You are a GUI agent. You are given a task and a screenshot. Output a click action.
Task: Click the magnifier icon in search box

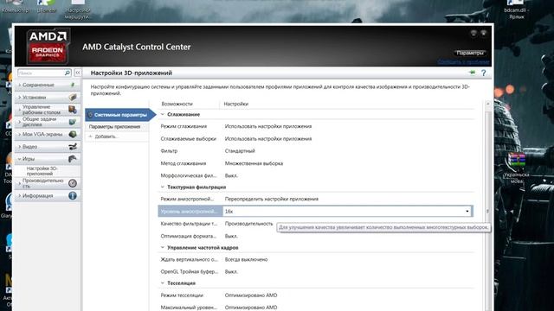[x=68, y=73]
